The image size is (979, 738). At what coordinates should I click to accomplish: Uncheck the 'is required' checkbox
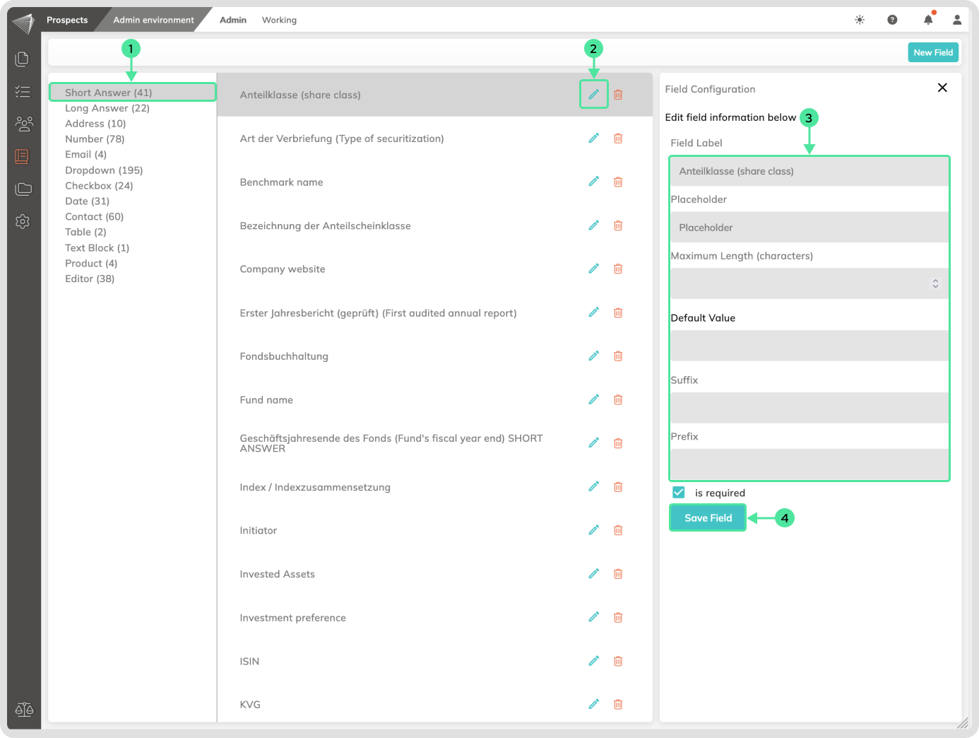tap(679, 493)
